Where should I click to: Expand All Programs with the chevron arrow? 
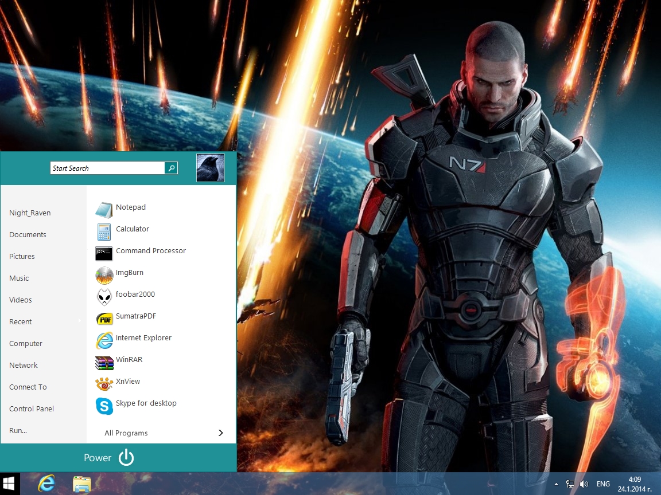pyautogui.click(x=221, y=433)
